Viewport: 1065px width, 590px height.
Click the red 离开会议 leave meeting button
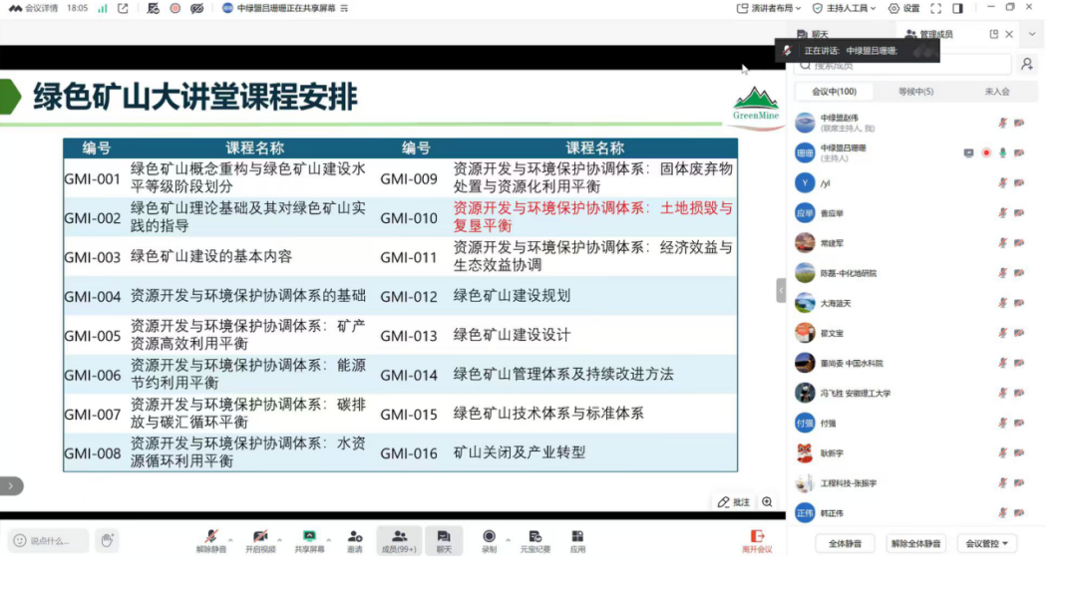tap(757, 541)
